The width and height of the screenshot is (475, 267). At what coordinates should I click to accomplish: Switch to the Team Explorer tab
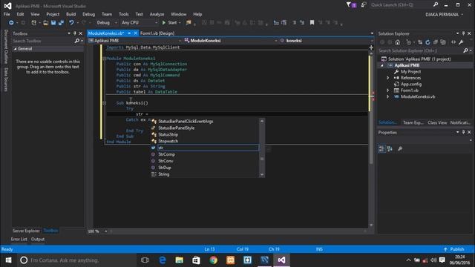[x=413, y=122]
